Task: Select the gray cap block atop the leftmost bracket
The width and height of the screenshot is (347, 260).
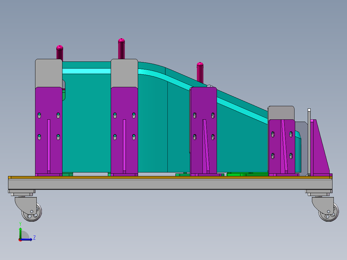Action: click(x=49, y=73)
